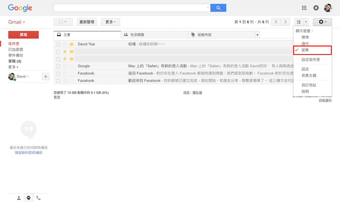Click the blue search magnifier button
The height and width of the screenshot is (202, 340).
(x=218, y=8)
